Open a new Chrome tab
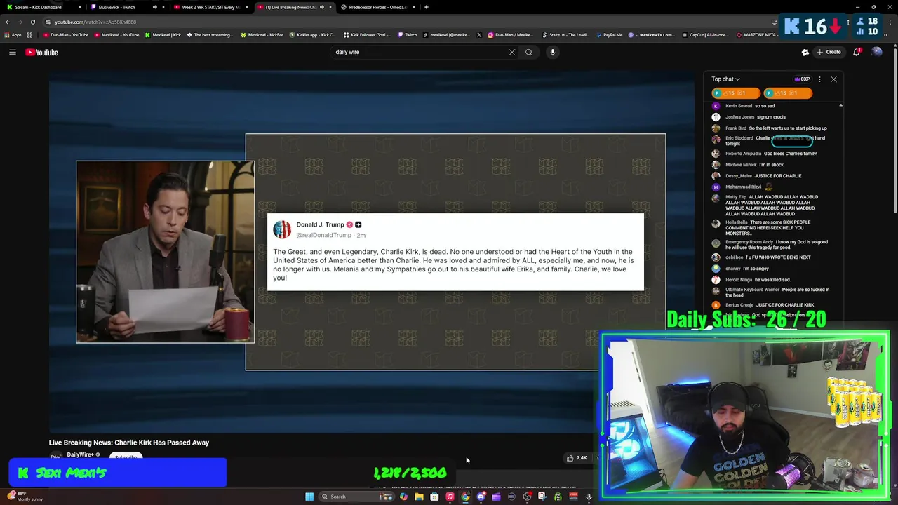The image size is (898, 505). [426, 7]
